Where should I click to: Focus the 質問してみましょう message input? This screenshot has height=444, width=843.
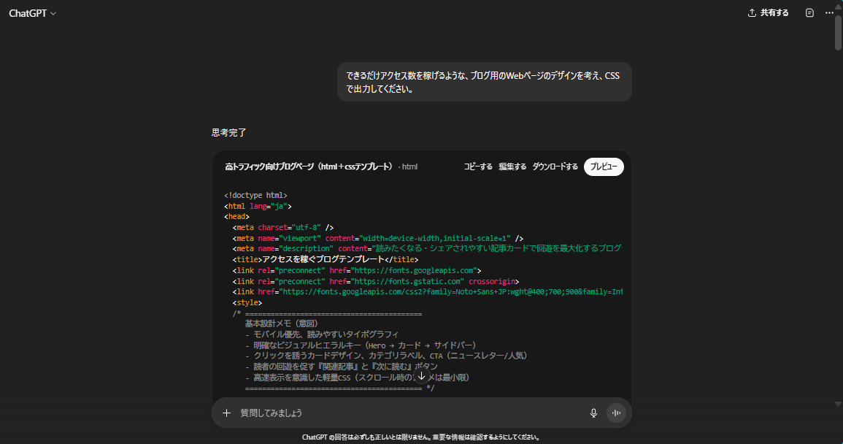coord(409,413)
